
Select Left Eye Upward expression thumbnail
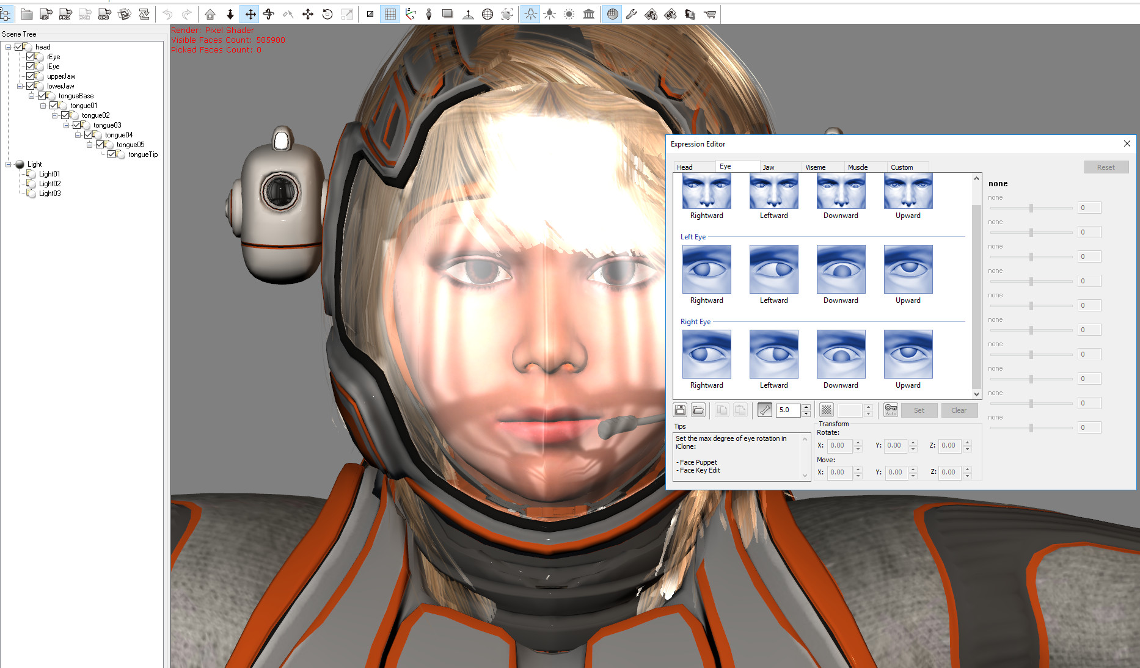908,269
